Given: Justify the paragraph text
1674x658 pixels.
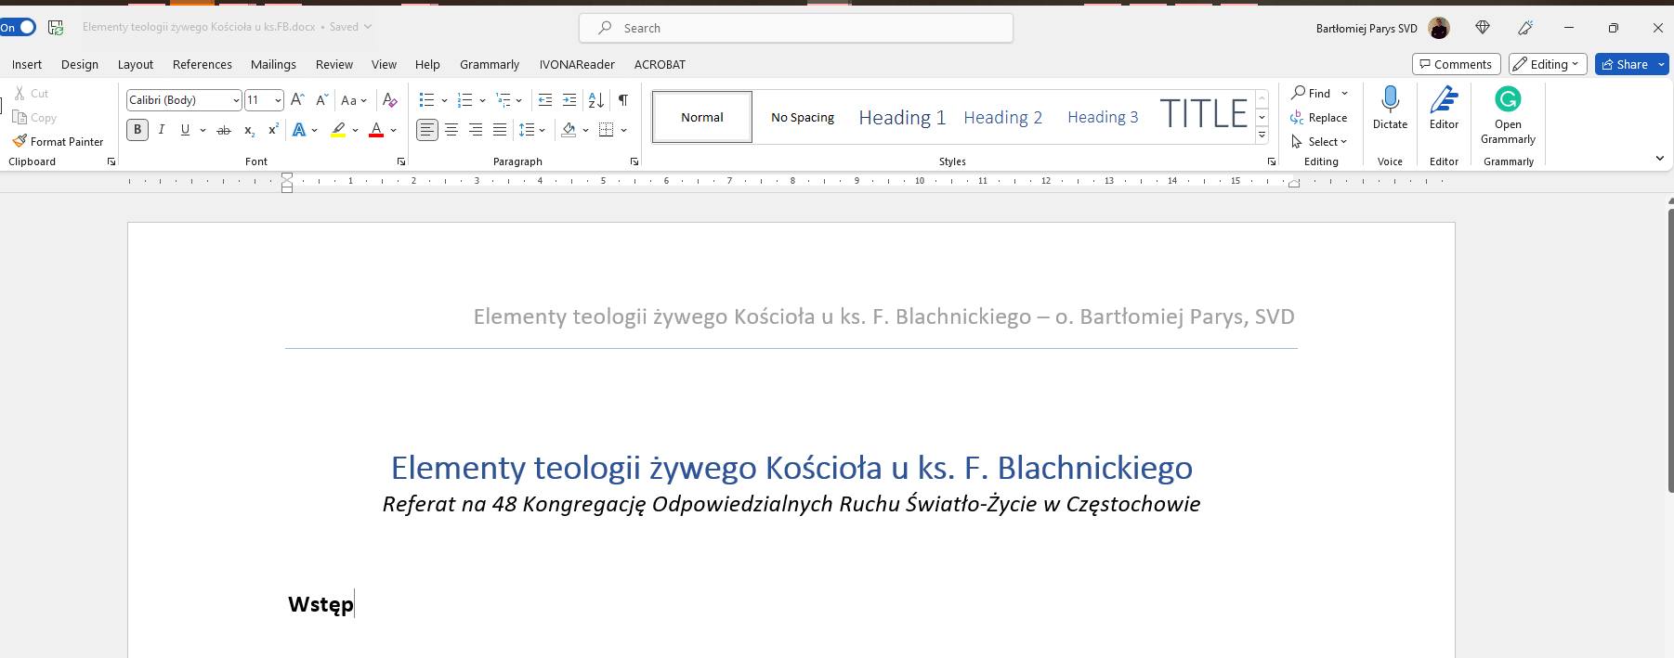Looking at the screenshot, I should coord(500,130).
